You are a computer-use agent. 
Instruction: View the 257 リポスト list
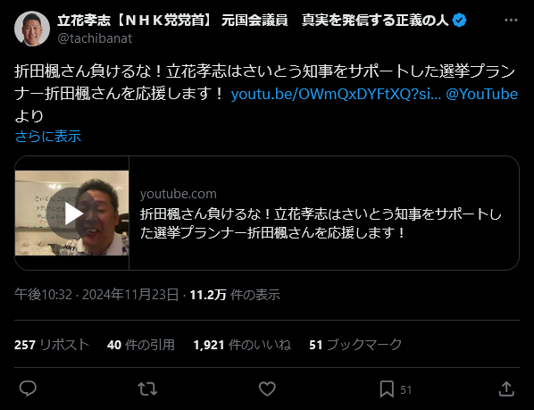tap(52, 345)
